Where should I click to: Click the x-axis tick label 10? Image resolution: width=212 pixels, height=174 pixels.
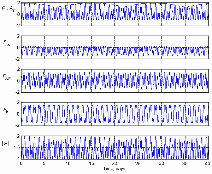pos(68,164)
